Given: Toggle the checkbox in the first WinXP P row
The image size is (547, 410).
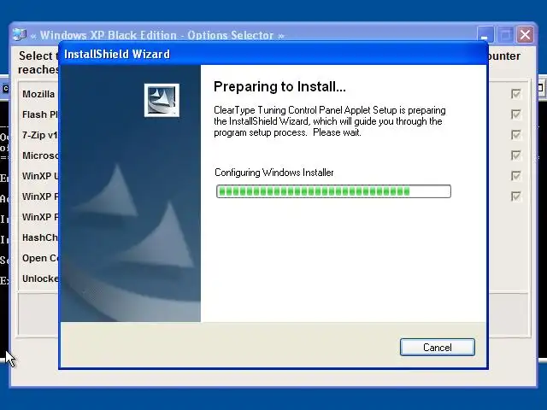Looking at the screenshot, I should (516, 196).
